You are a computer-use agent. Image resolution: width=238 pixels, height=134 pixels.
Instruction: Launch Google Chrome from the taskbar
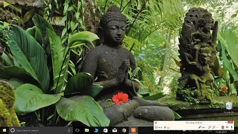point(124,130)
